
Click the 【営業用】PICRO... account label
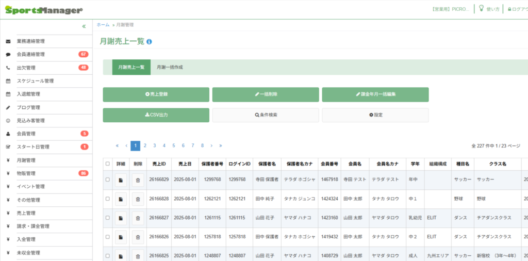click(x=450, y=9)
